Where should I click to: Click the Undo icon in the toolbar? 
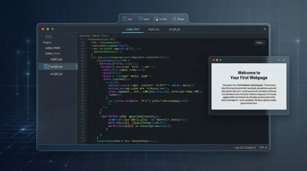pos(156,19)
